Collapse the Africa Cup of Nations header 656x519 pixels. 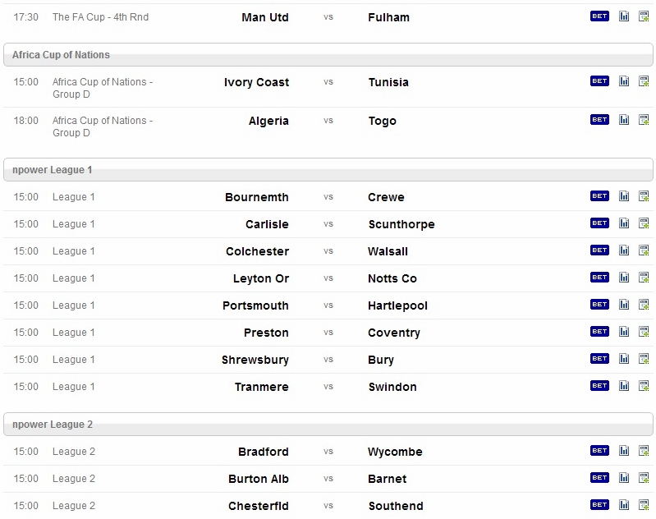tap(328, 55)
